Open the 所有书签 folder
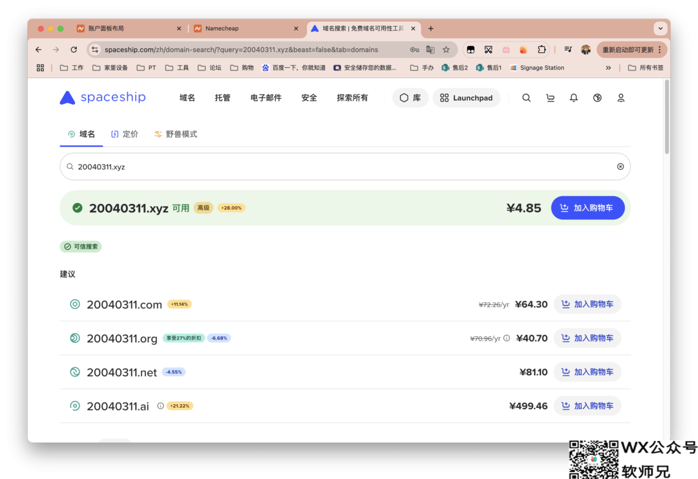This screenshot has width=698, height=479. tap(646, 68)
